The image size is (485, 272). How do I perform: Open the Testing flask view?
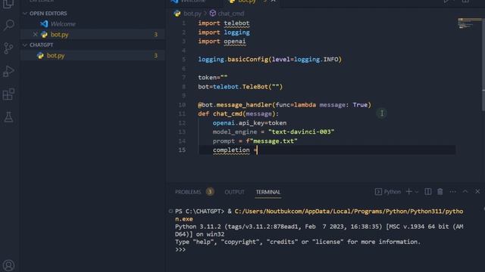coord(8,117)
